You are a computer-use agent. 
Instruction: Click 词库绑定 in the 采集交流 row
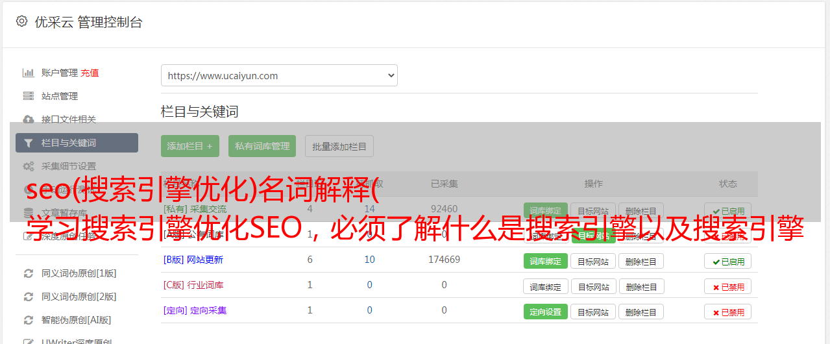tap(546, 210)
